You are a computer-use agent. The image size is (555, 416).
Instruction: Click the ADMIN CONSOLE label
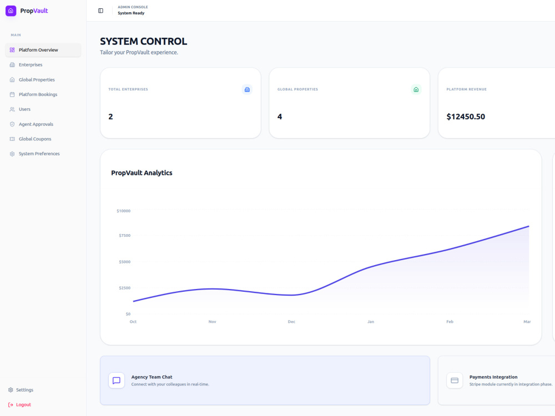133,7
